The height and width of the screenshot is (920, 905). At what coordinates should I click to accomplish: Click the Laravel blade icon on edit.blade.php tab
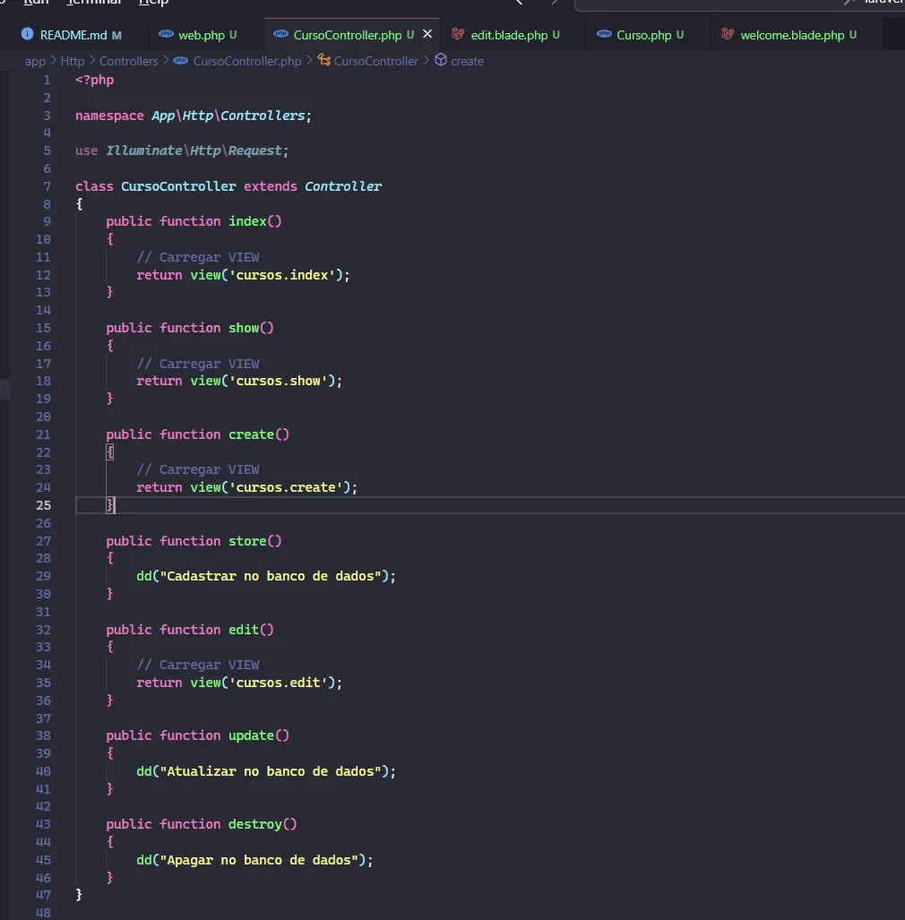(x=458, y=34)
